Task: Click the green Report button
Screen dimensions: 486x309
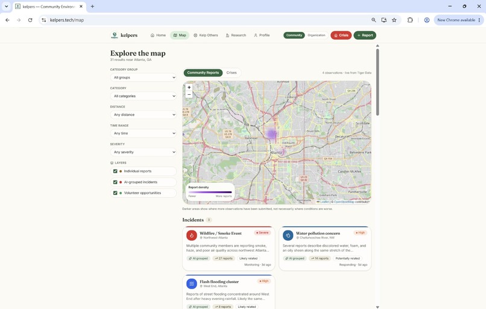Action: pos(365,36)
